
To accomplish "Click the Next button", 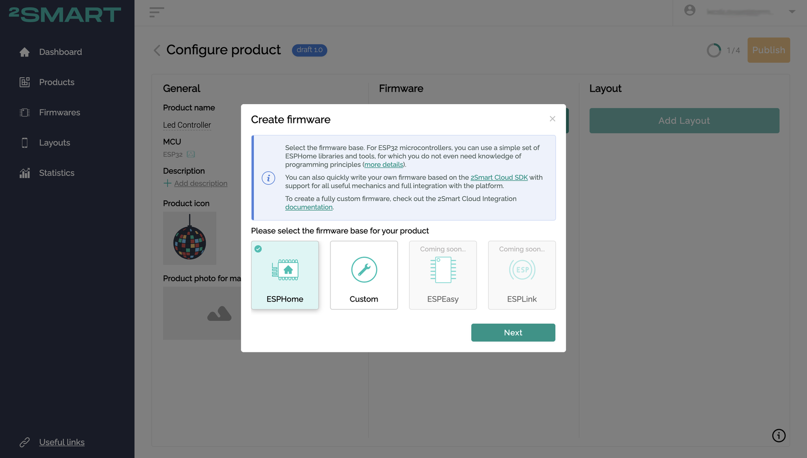I will [513, 333].
